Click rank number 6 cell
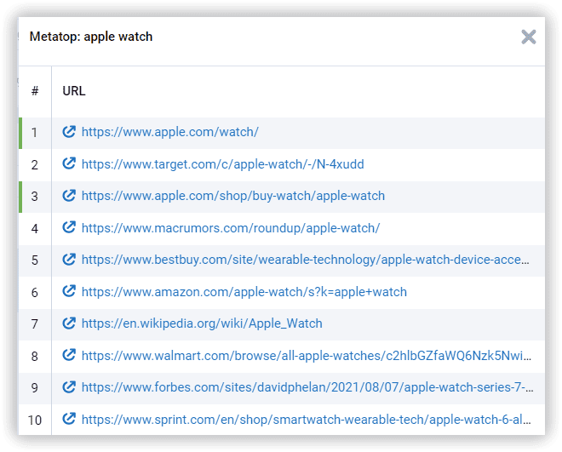562x452 pixels. 34,292
